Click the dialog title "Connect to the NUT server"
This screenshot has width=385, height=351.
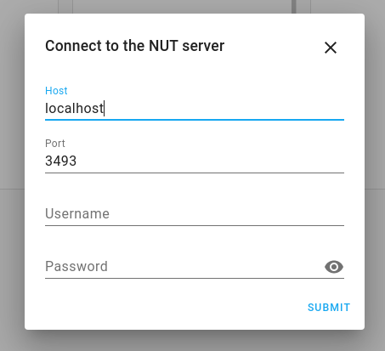tap(135, 46)
